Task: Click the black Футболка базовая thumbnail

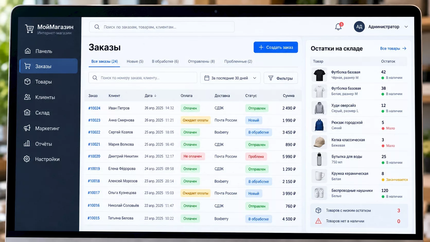Action: (319, 75)
